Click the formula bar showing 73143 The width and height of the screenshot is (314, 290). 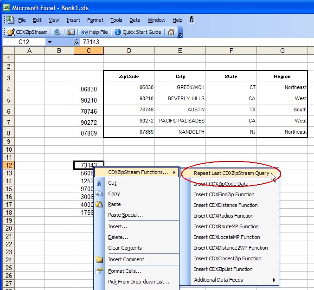pos(196,42)
